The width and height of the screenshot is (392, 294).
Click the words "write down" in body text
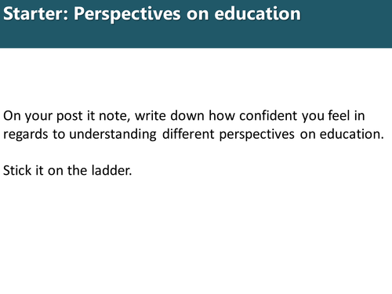[169, 115]
